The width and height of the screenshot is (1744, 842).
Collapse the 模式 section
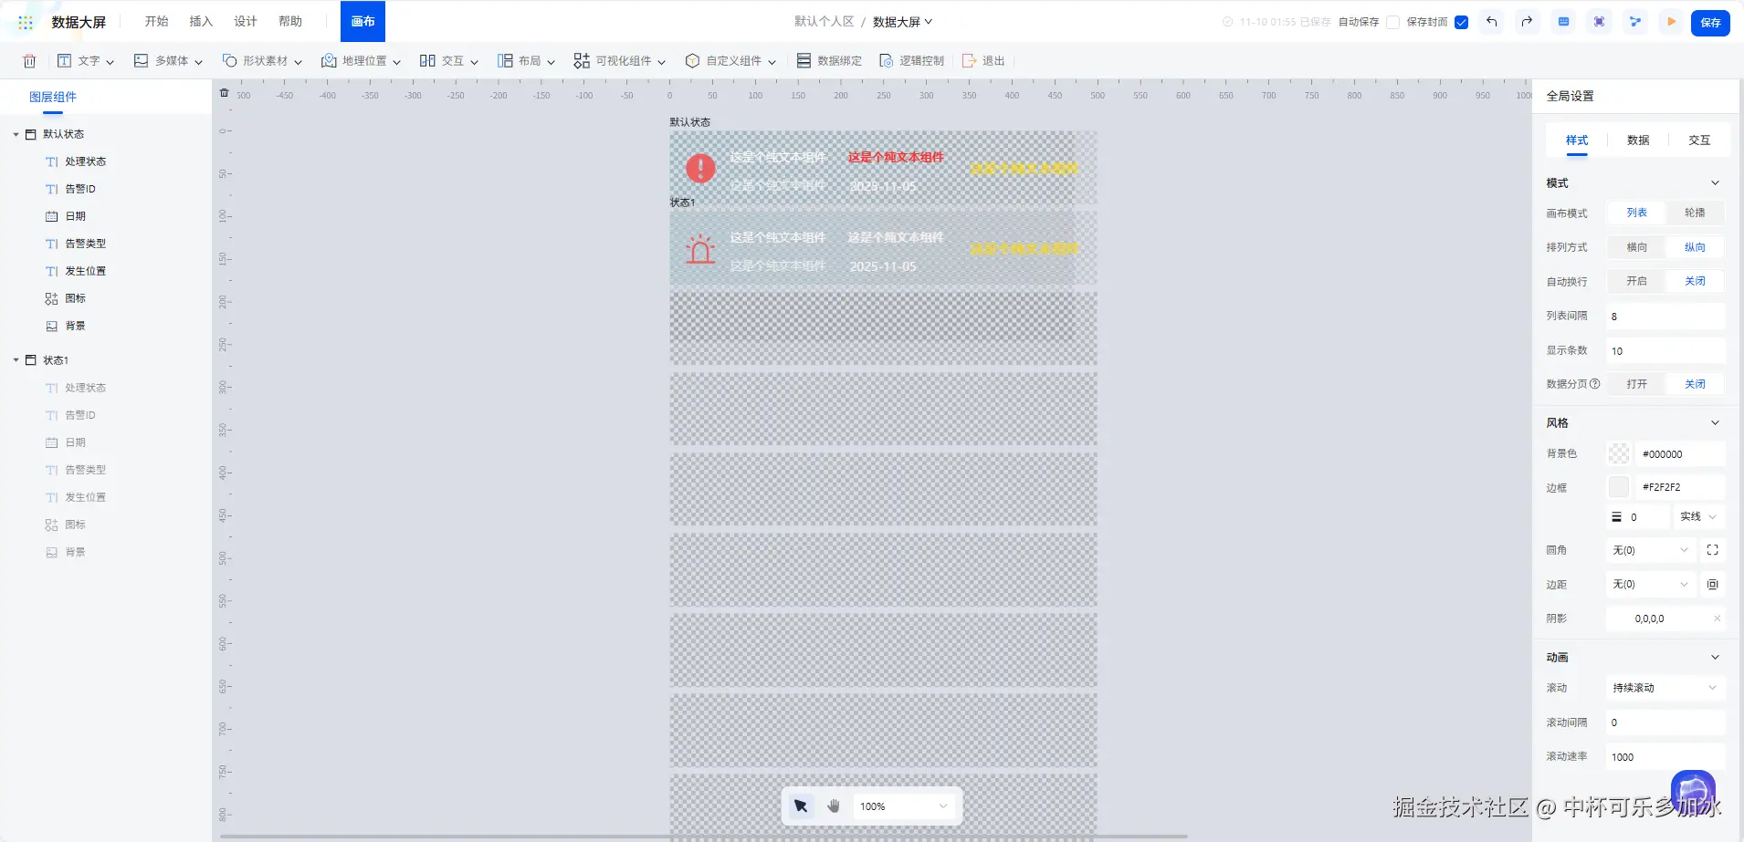(1715, 183)
